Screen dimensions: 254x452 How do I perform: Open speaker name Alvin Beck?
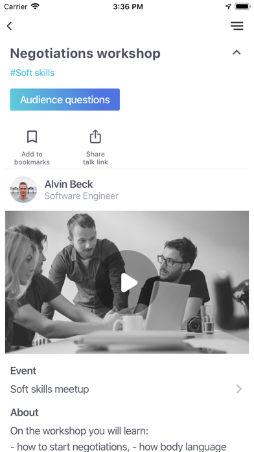pyautogui.click(x=69, y=184)
